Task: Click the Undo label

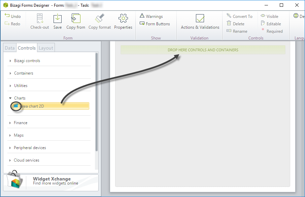Action: 16,17
